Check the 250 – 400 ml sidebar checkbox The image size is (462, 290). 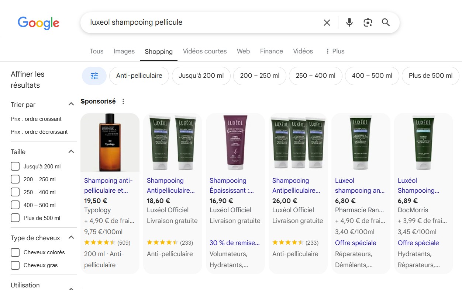tap(15, 192)
